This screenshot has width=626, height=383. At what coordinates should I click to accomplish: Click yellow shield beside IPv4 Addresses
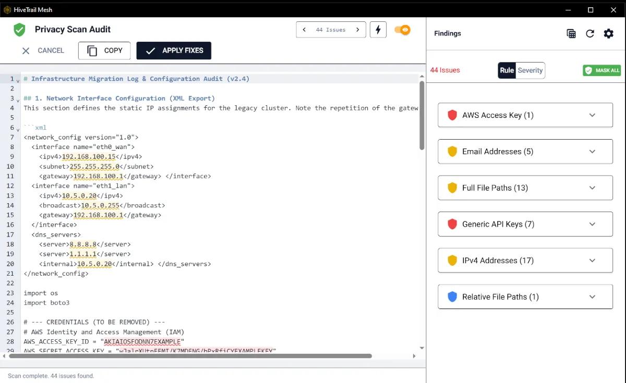tap(452, 261)
